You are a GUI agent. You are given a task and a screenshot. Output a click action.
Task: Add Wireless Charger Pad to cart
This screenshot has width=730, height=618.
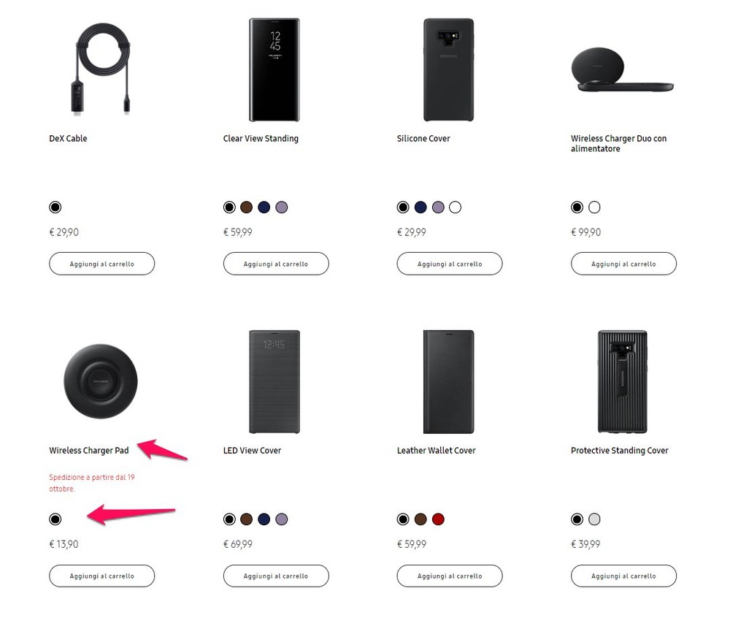pyautogui.click(x=102, y=576)
